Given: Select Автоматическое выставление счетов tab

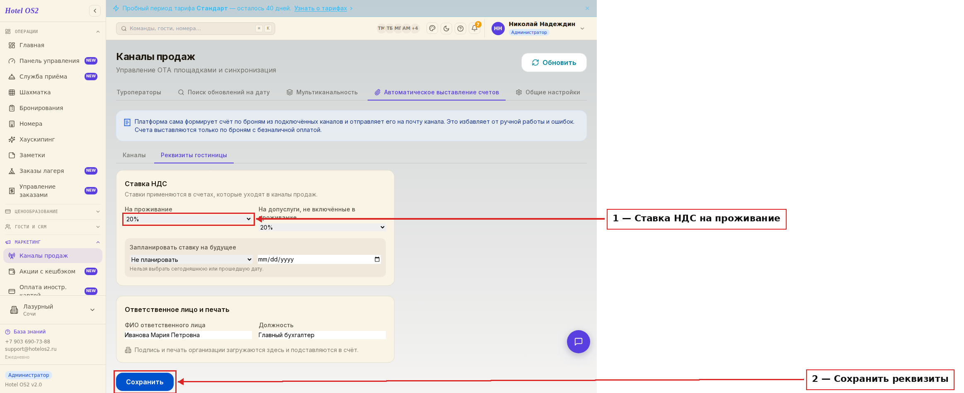Looking at the screenshot, I should (x=436, y=92).
